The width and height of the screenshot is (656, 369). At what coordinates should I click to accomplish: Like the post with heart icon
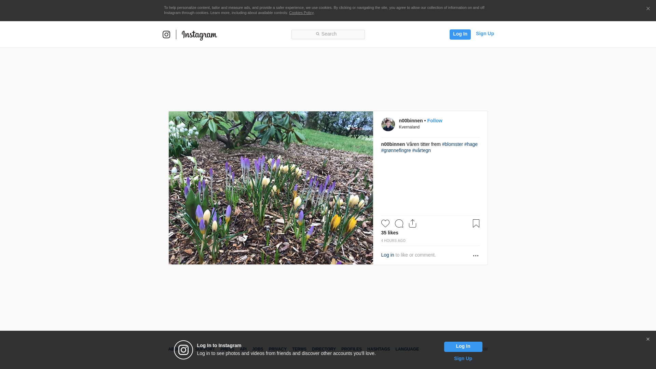click(385, 223)
